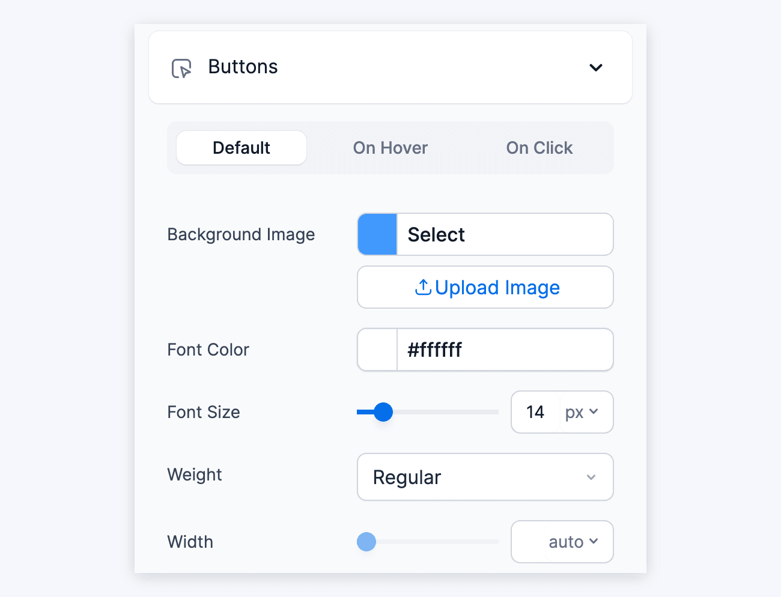Switch to the On Click tab
The width and height of the screenshot is (781, 597).
(539, 148)
